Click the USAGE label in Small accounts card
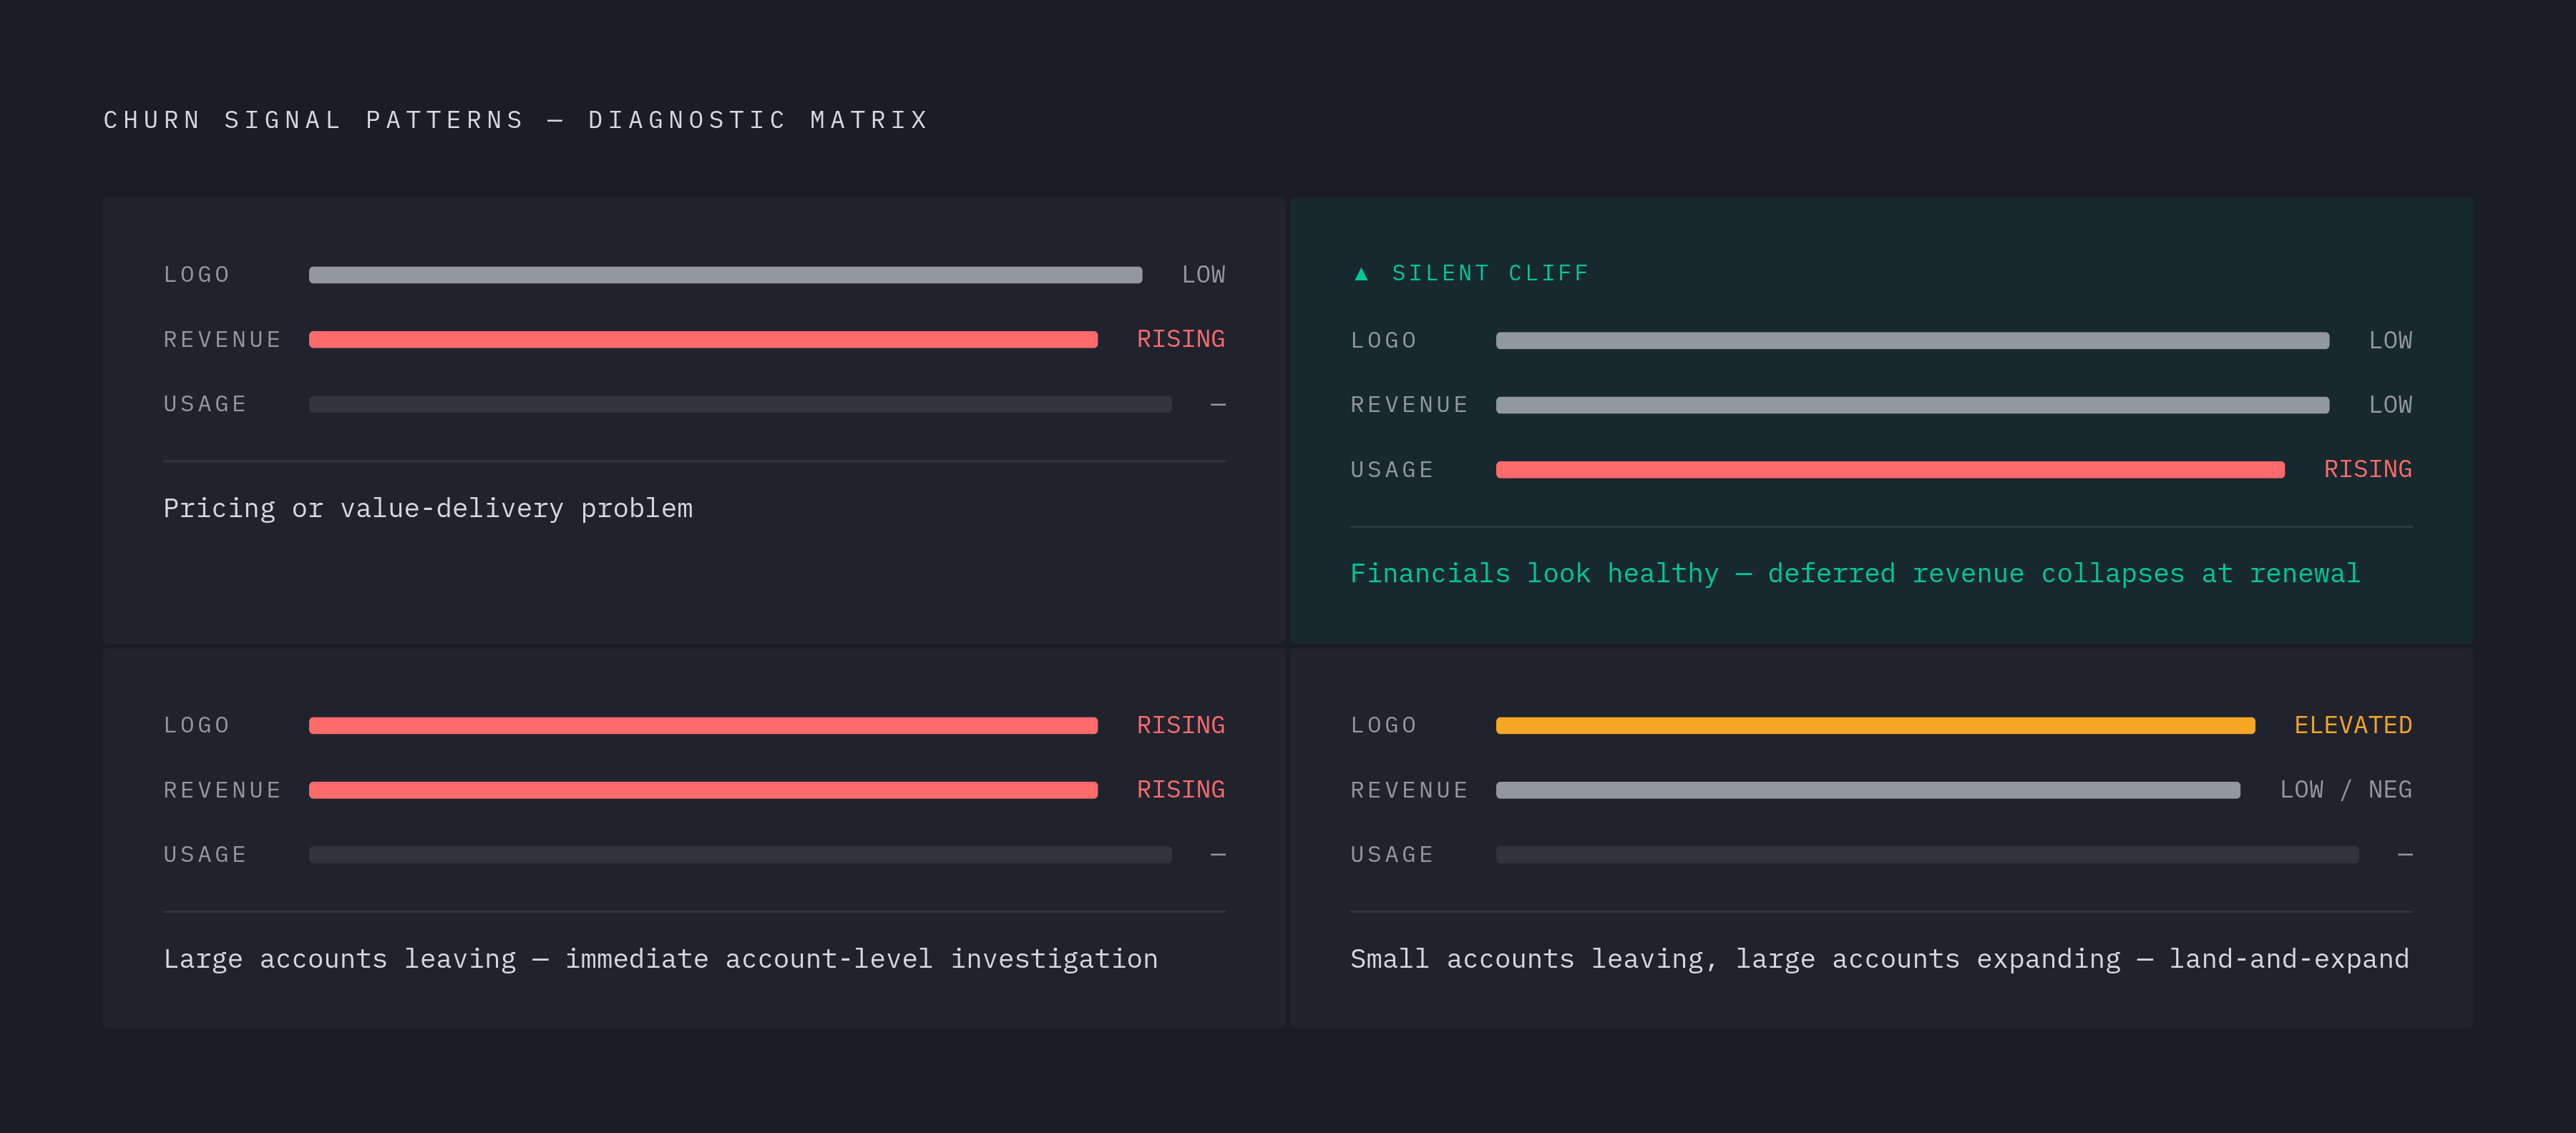Screen dimensions: 2576x1133 pyautogui.click(x=1392, y=855)
